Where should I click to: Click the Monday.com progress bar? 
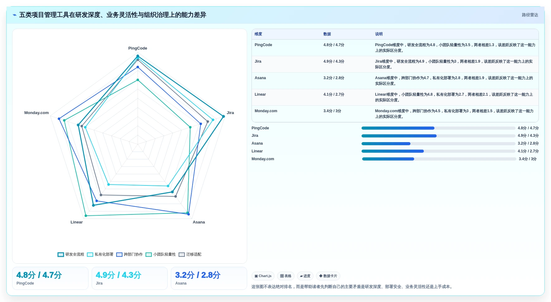(x=439, y=159)
